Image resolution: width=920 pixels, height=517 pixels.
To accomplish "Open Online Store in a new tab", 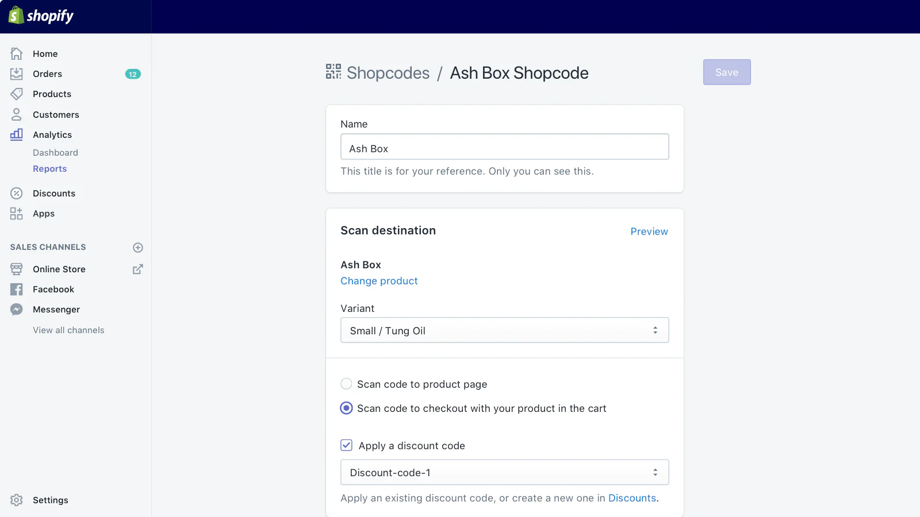I will 137,269.
